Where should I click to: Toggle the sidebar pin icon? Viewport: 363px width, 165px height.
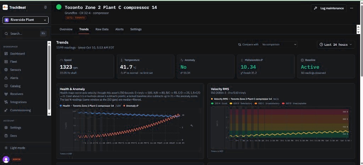(45, 7)
